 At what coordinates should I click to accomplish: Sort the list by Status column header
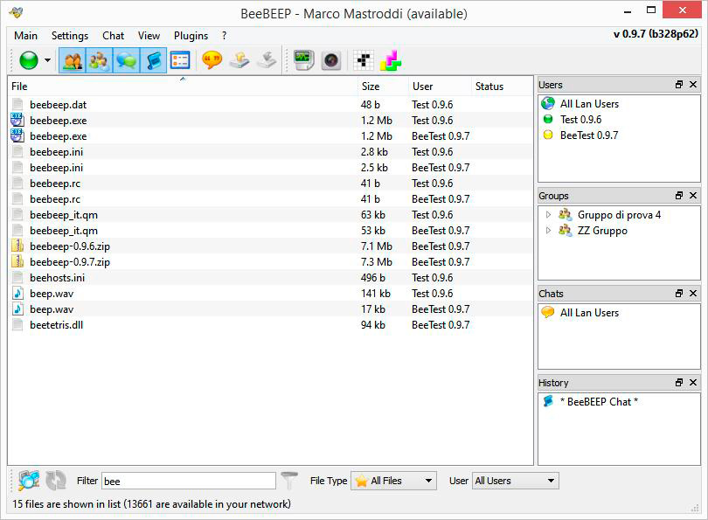(x=502, y=87)
